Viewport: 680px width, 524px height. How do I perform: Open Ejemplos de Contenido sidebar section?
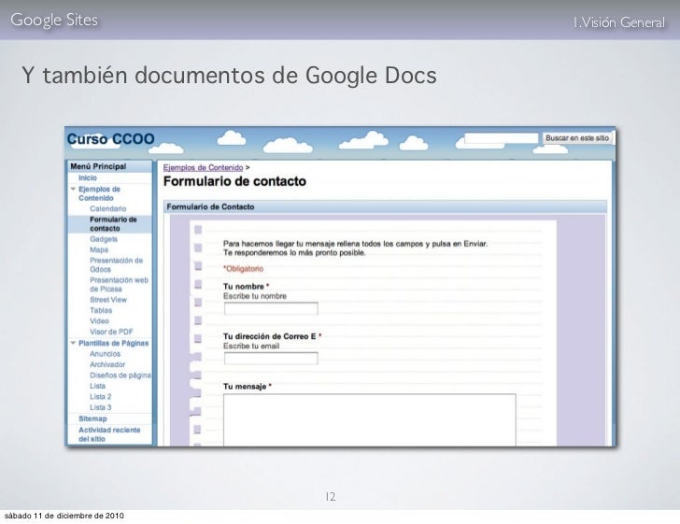[x=99, y=193]
